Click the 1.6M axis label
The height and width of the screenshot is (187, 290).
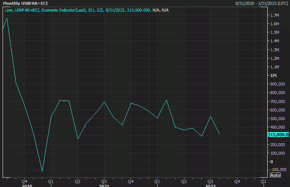click(275, 24)
